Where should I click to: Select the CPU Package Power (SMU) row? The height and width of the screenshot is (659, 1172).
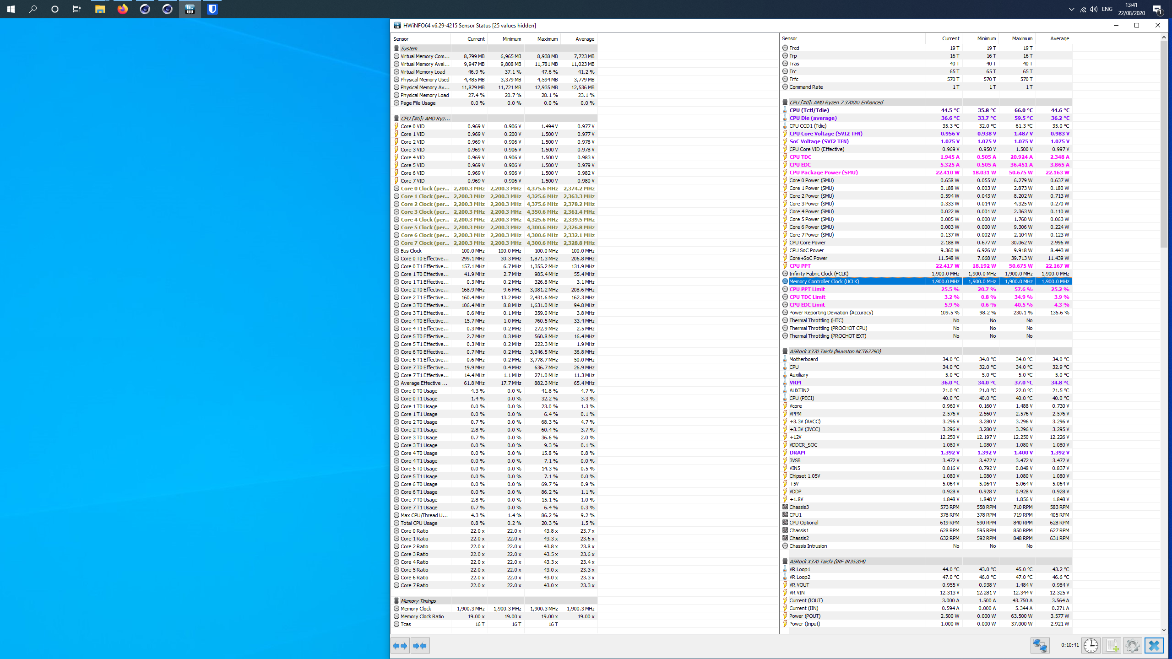823,173
